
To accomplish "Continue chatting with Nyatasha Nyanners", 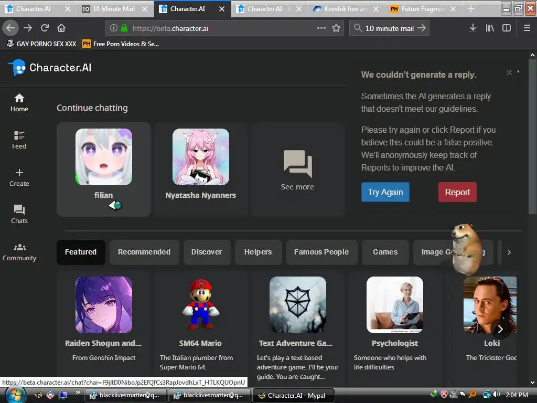I will [x=201, y=169].
